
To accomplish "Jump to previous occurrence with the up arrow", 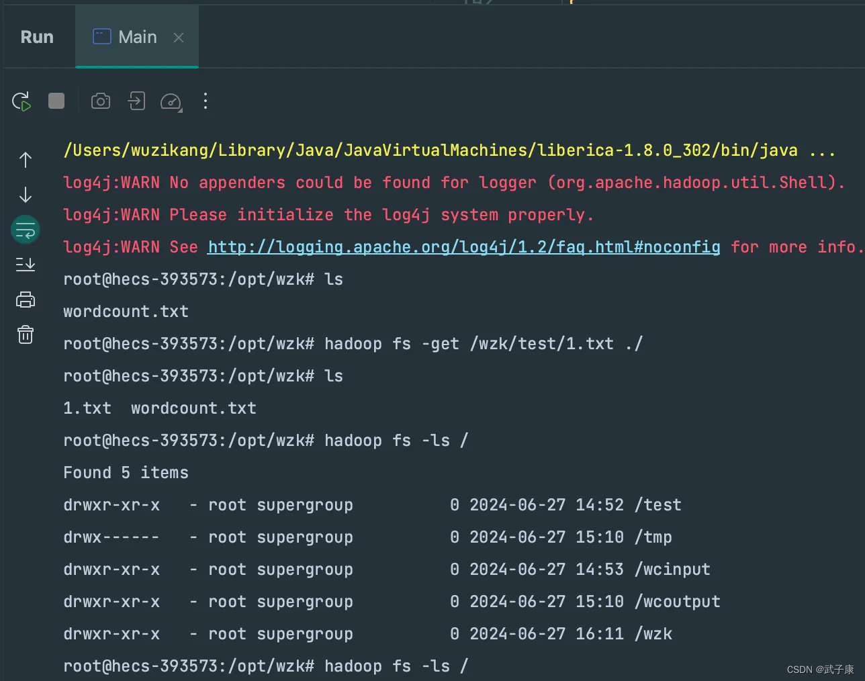I will (x=25, y=160).
